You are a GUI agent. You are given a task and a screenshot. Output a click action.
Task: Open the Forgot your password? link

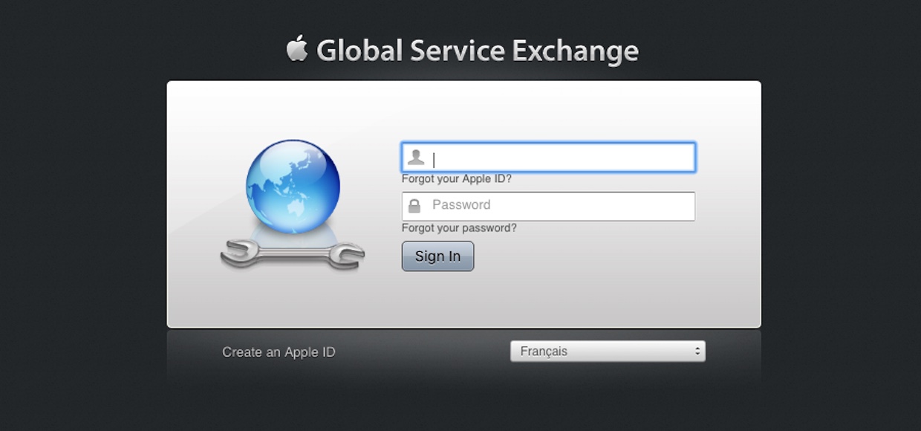coord(459,228)
